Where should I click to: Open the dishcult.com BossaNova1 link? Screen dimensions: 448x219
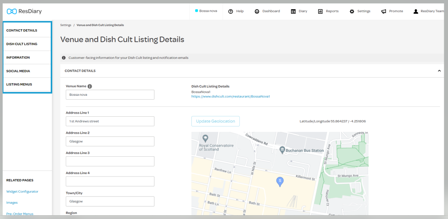click(231, 97)
